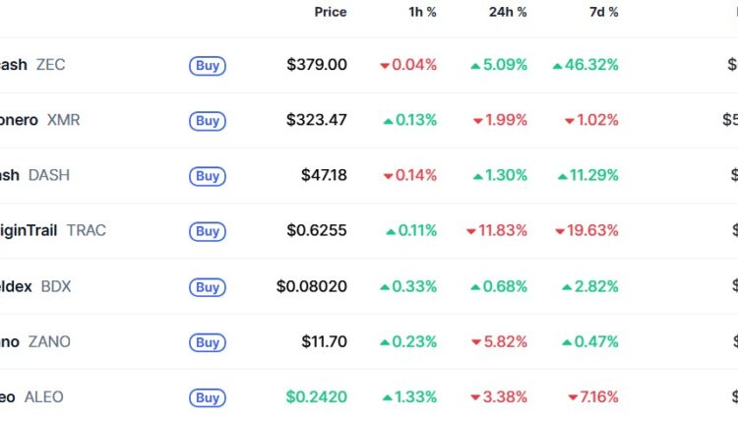This screenshot has height=423, width=738.
Task: Click the ZEC price $379.00
Action: [317, 65]
